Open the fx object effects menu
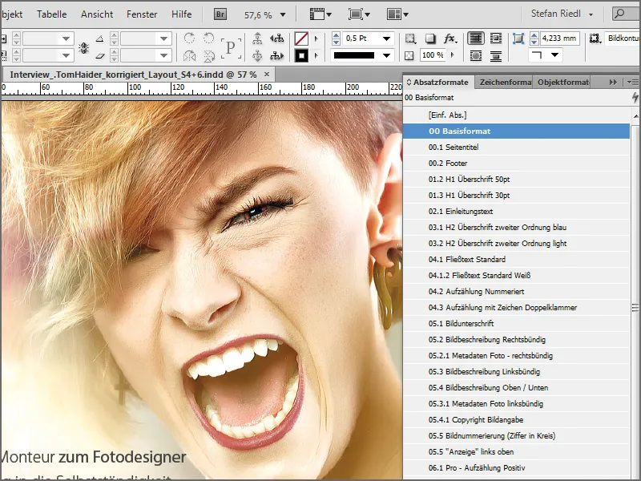 450,38
